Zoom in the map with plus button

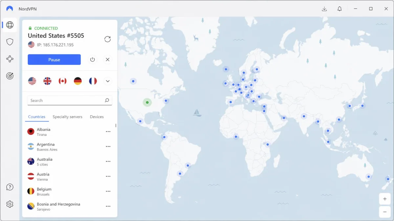click(x=385, y=199)
